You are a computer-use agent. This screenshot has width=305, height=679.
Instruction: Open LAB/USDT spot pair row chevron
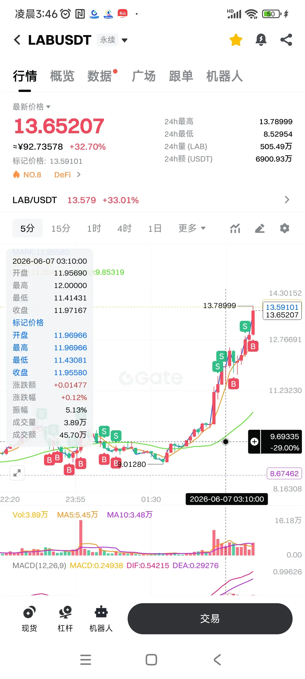tap(287, 200)
